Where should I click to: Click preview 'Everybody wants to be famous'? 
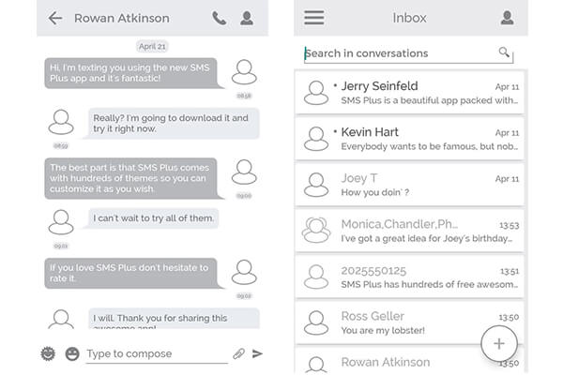[x=430, y=146]
